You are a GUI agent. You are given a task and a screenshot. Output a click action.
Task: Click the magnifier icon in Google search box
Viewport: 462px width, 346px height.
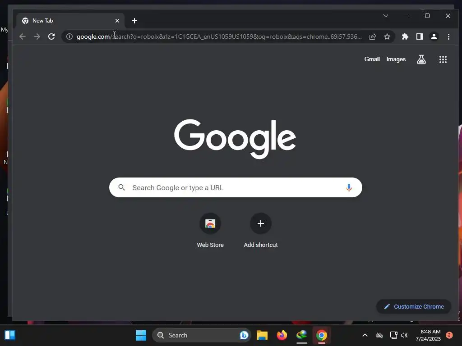(x=121, y=187)
